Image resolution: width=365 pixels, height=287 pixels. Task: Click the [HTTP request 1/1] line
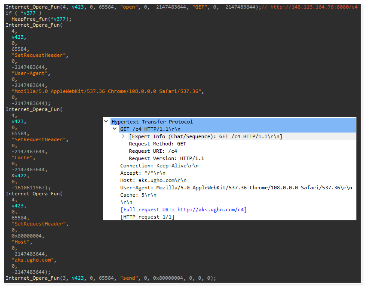pos(147,217)
